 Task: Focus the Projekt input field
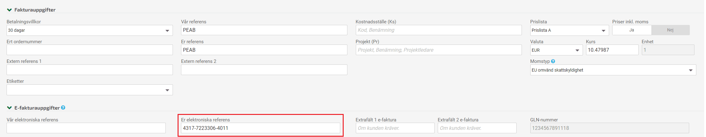tap(439, 50)
